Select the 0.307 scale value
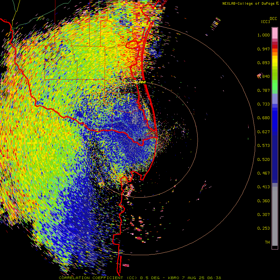280x280 pixels. coord(264,215)
